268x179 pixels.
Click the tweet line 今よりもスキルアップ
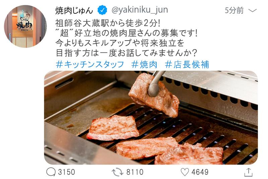coord(120,43)
